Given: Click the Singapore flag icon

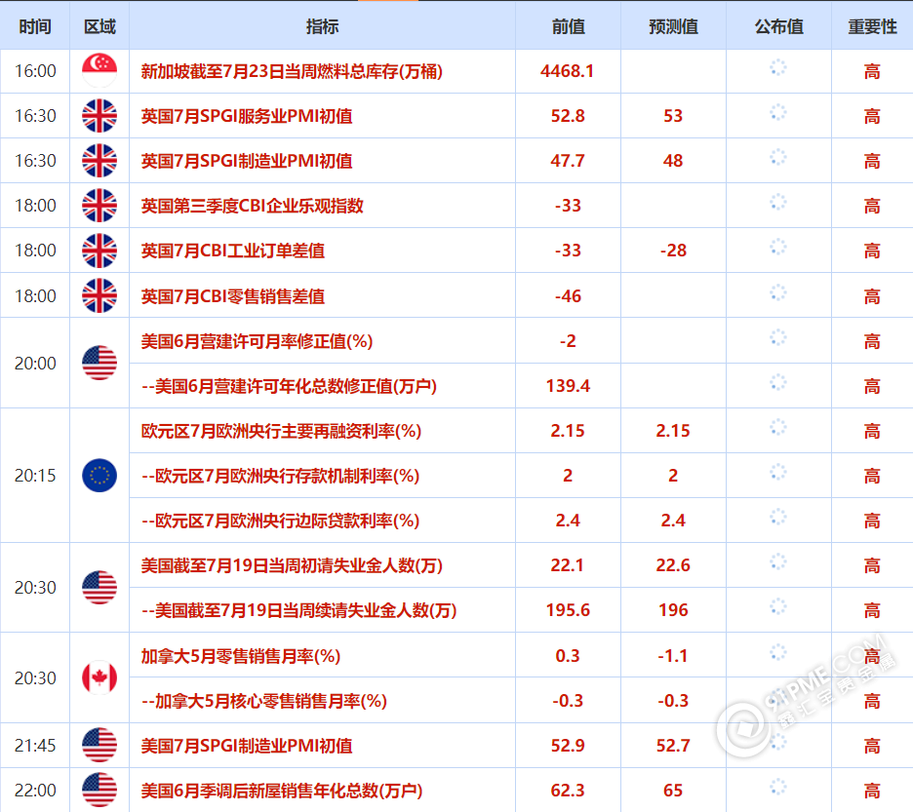Looking at the screenshot, I should coord(99,70).
